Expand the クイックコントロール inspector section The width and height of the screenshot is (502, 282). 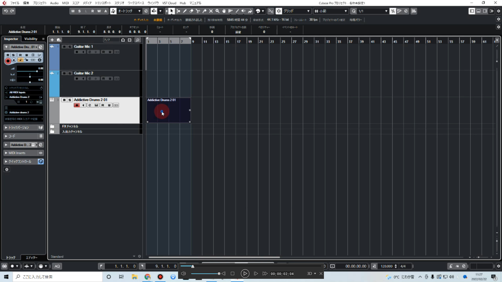point(6,161)
